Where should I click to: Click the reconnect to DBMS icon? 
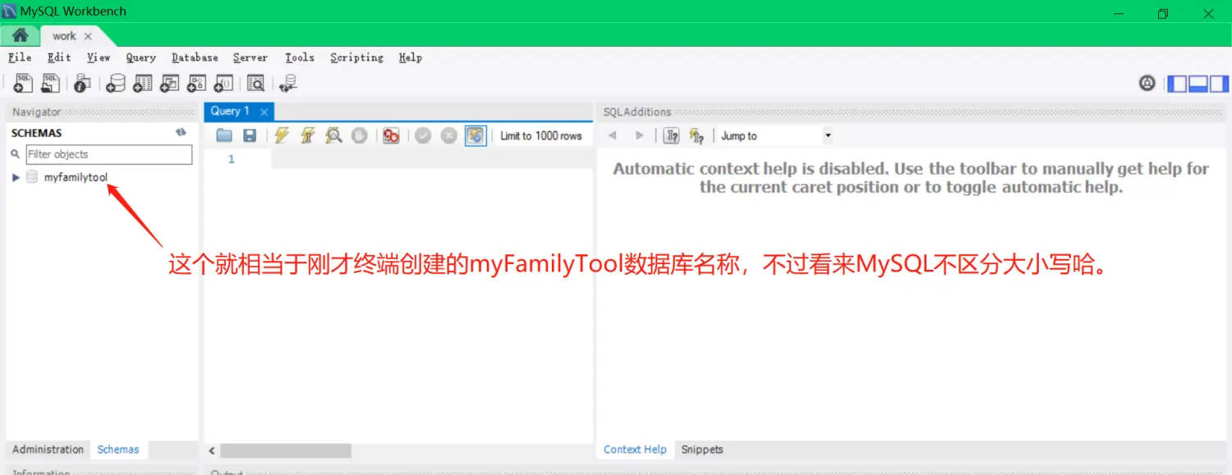tap(287, 83)
